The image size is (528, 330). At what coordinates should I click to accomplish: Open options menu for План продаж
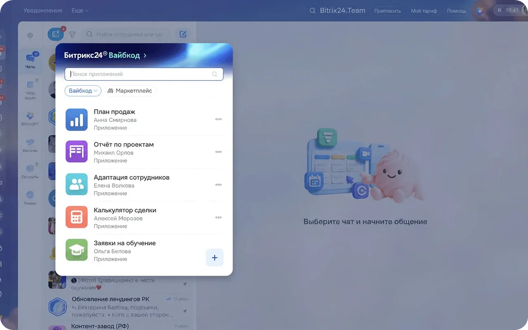(218, 119)
